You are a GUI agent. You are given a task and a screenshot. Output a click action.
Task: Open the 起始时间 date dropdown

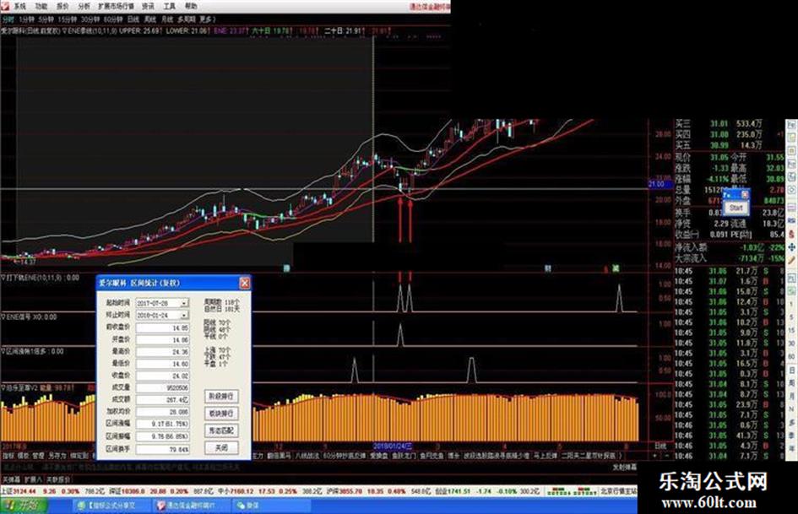[x=184, y=303]
